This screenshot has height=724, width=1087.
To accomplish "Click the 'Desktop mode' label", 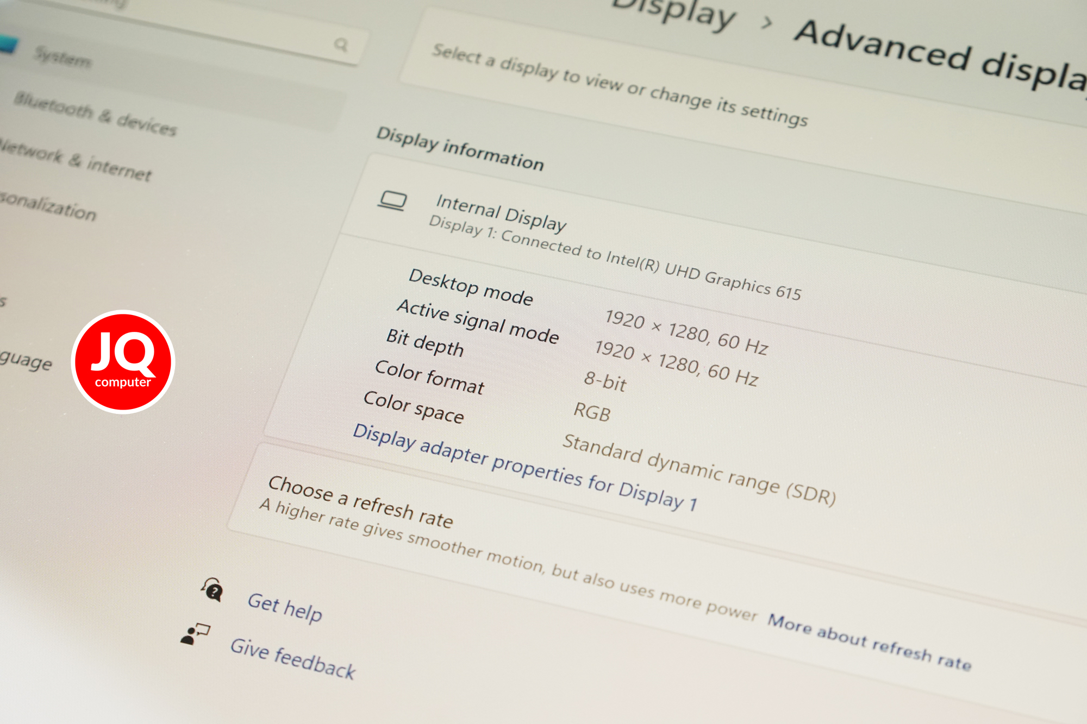I will (x=471, y=287).
